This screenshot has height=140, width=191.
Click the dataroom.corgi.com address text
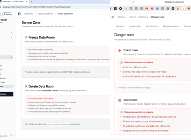[x=175, y=2]
